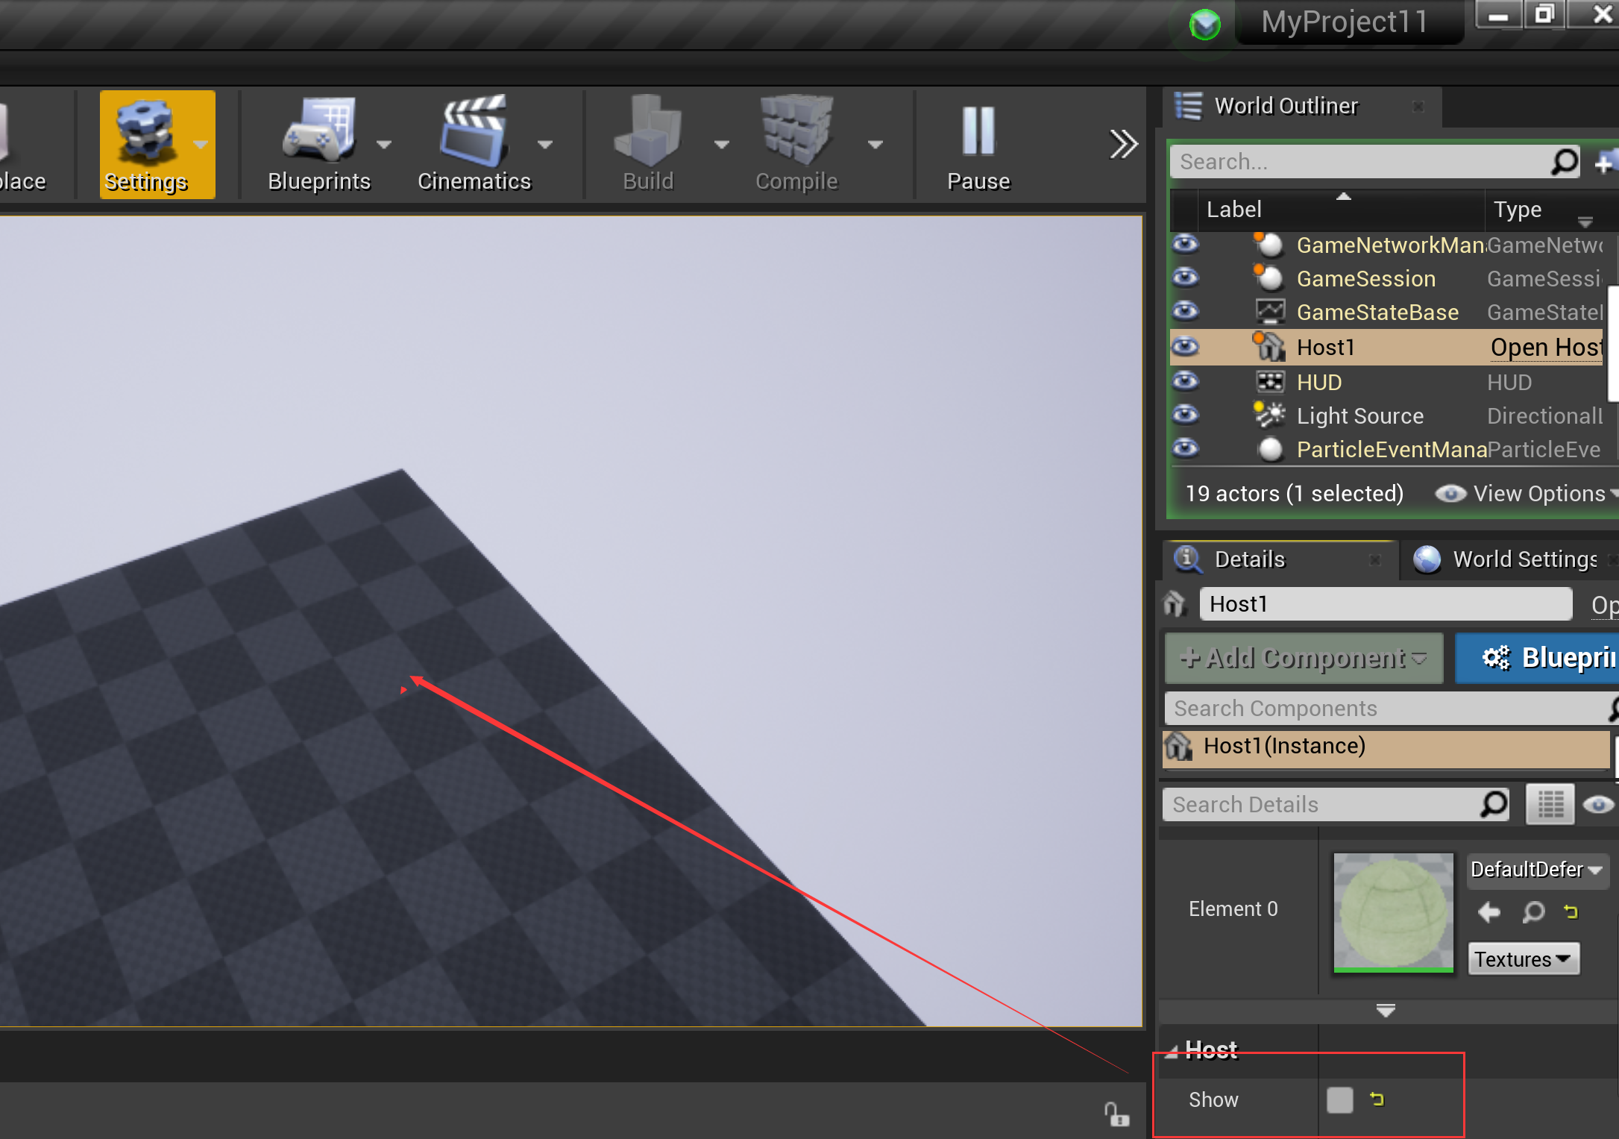Click the viewport lock icon

1116,1114
